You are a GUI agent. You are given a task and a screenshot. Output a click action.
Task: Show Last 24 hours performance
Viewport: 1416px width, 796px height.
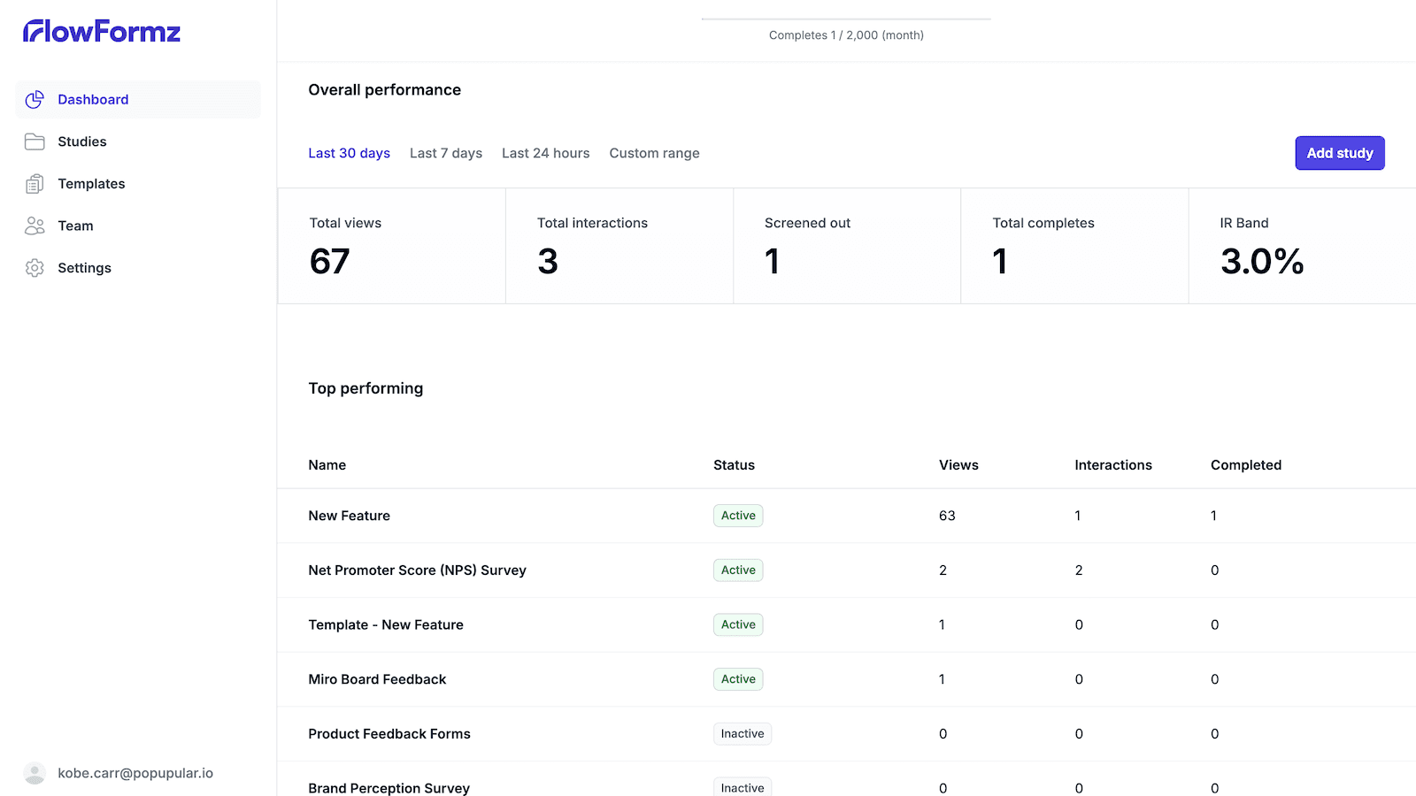pyautogui.click(x=545, y=153)
